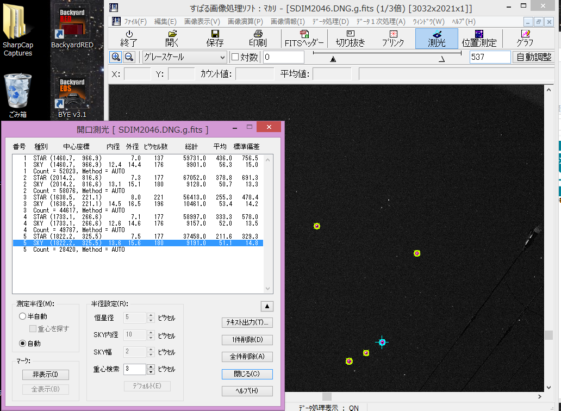Open the グレースケール display mode dropdown
The height and width of the screenshot is (411, 561).
click(x=183, y=57)
